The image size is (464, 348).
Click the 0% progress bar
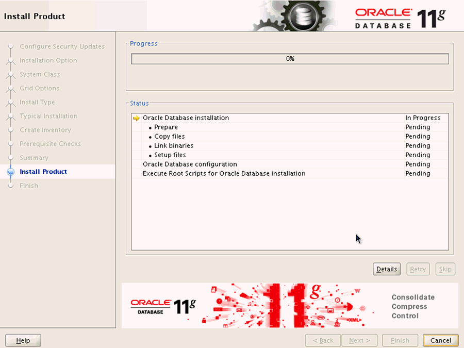click(x=290, y=59)
